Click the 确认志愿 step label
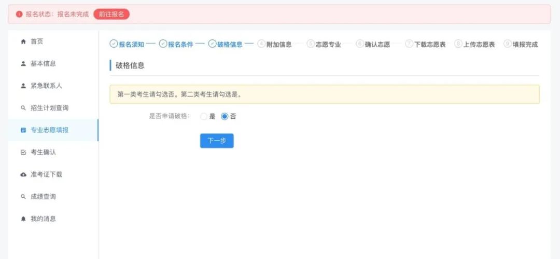 click(377, 44)
